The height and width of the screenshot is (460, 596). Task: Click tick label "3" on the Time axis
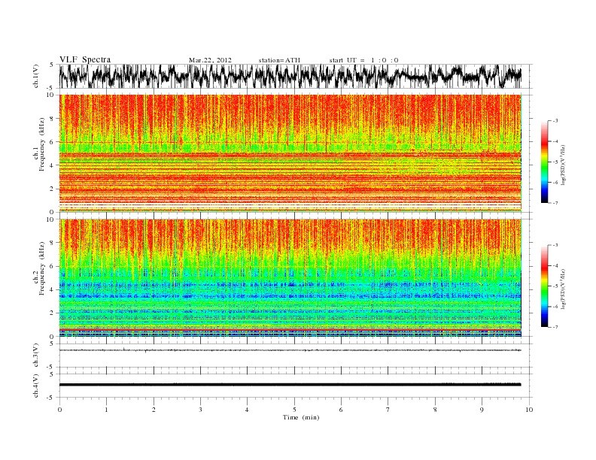coord(200,410)
